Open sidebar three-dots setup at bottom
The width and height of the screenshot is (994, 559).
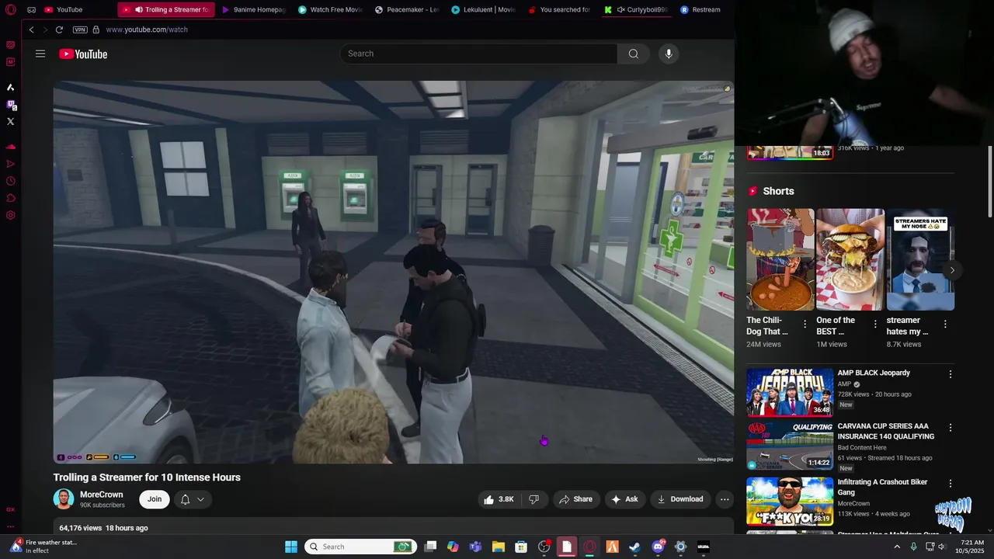click(11, 526)
